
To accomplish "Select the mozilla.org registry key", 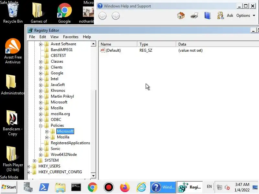I will [60, 114].
